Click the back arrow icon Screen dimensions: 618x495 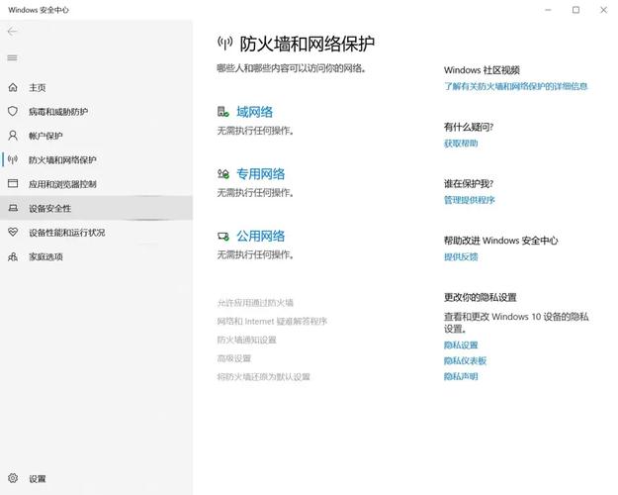(x=12, y=31)
